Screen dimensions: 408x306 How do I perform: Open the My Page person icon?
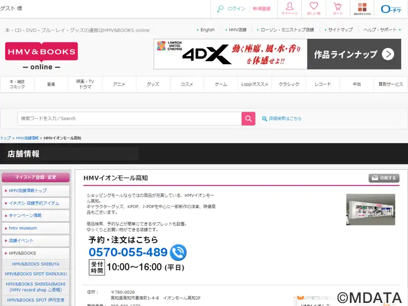(x=290, y=9)
